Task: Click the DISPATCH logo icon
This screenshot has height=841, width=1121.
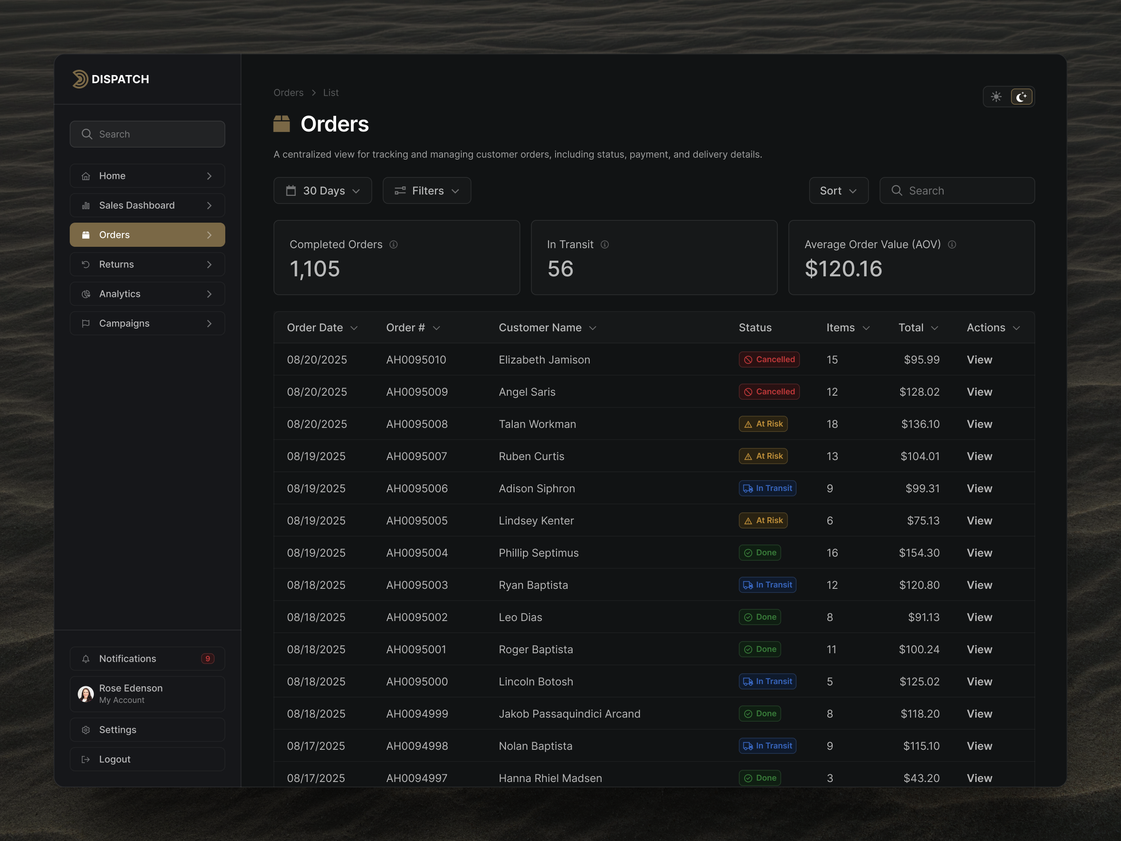Action: pos(80,79)
